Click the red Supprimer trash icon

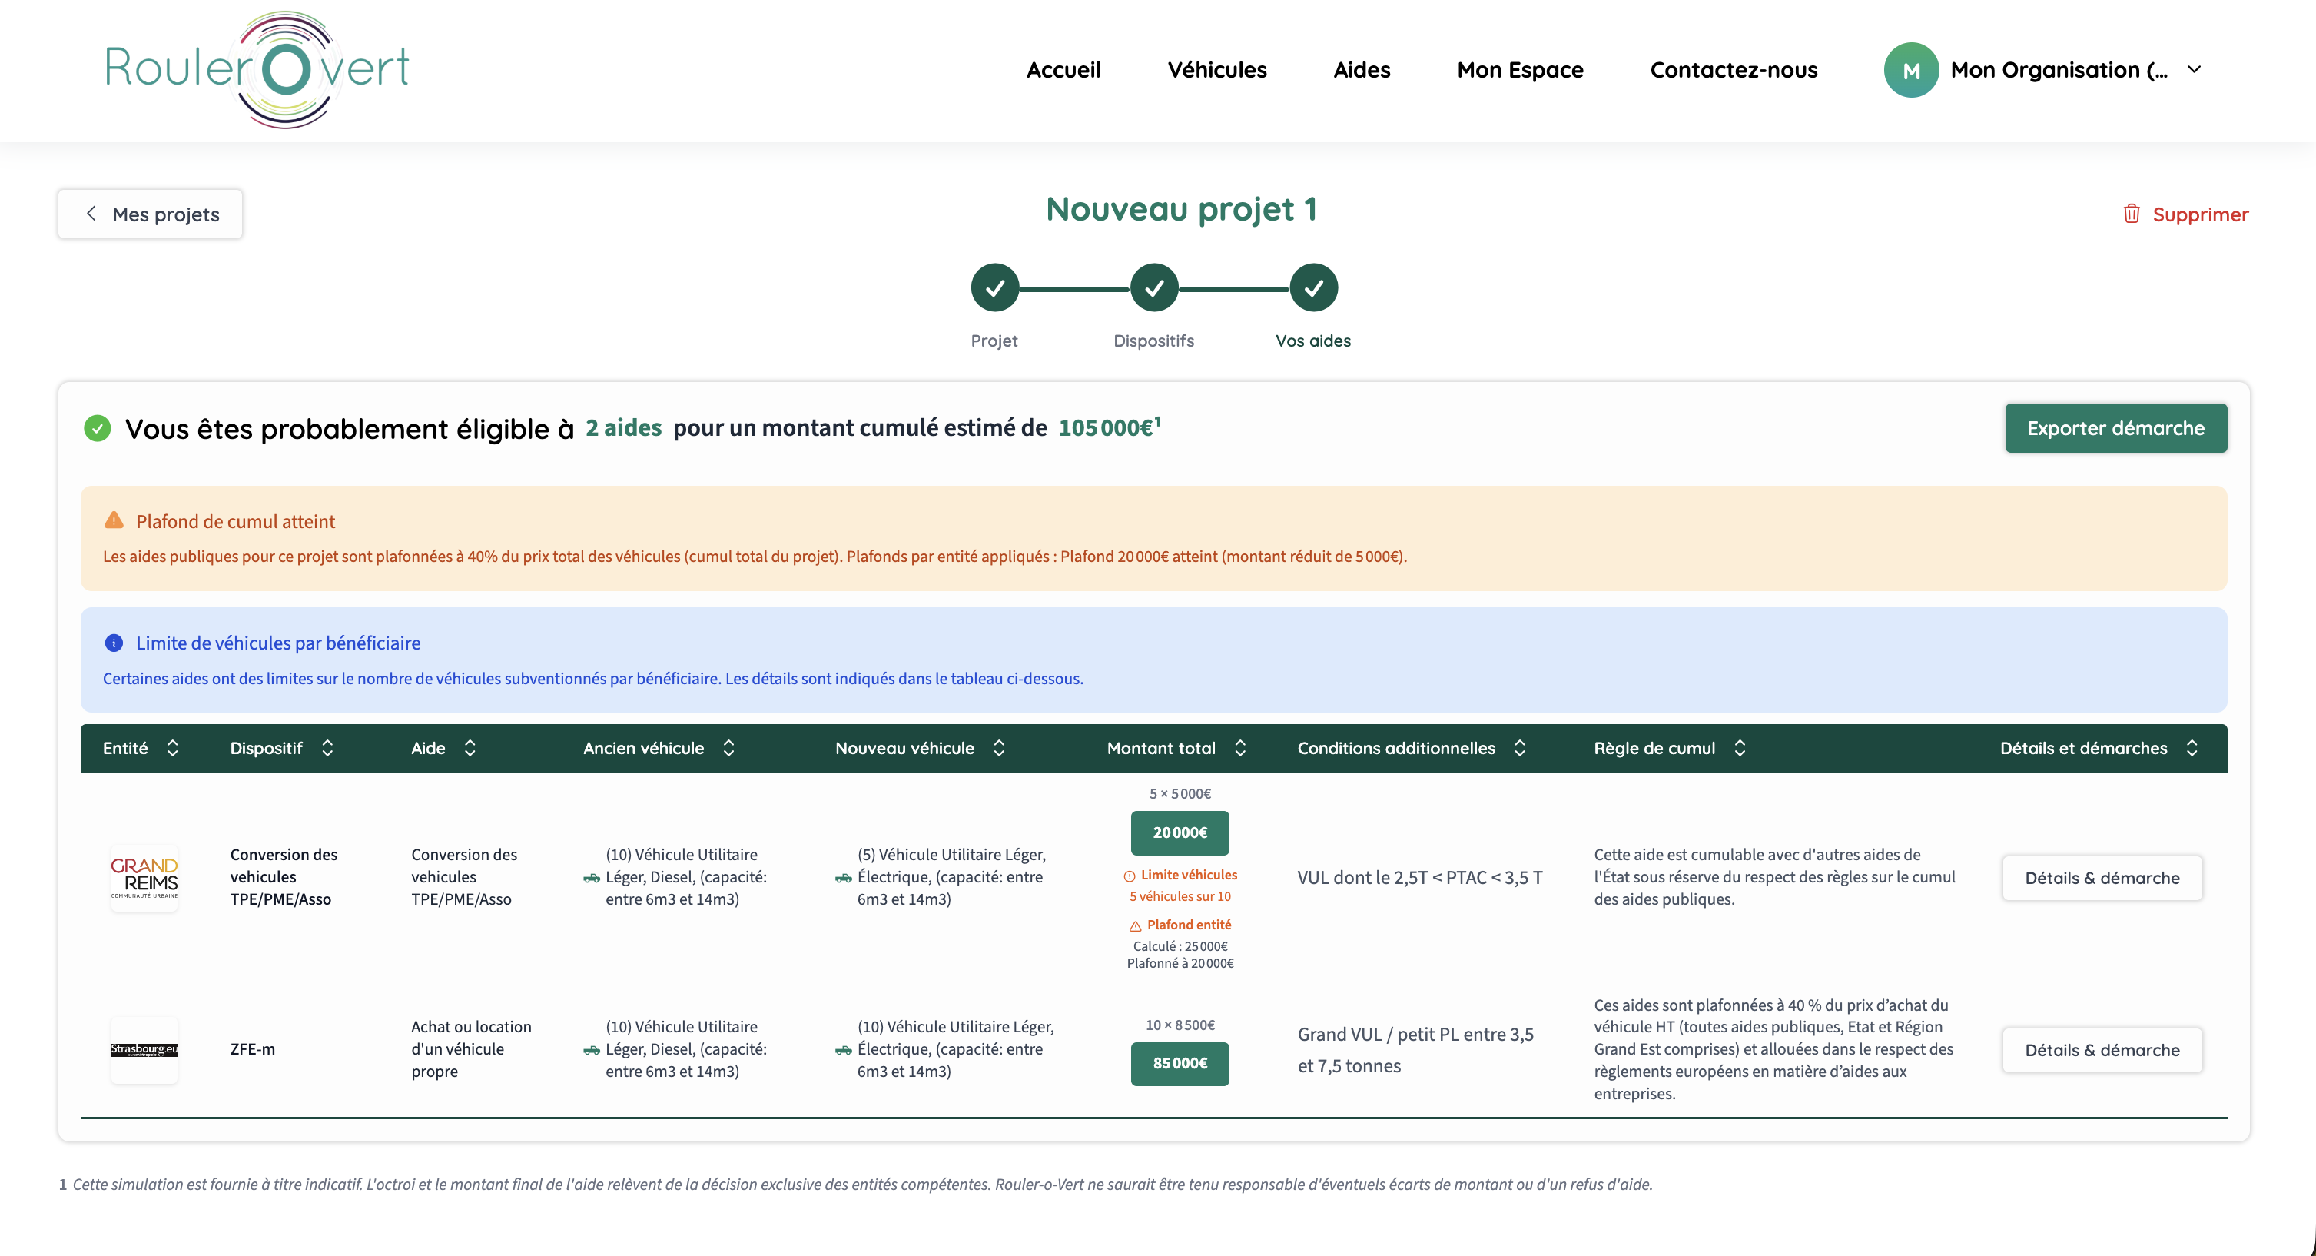[2131, 214]
